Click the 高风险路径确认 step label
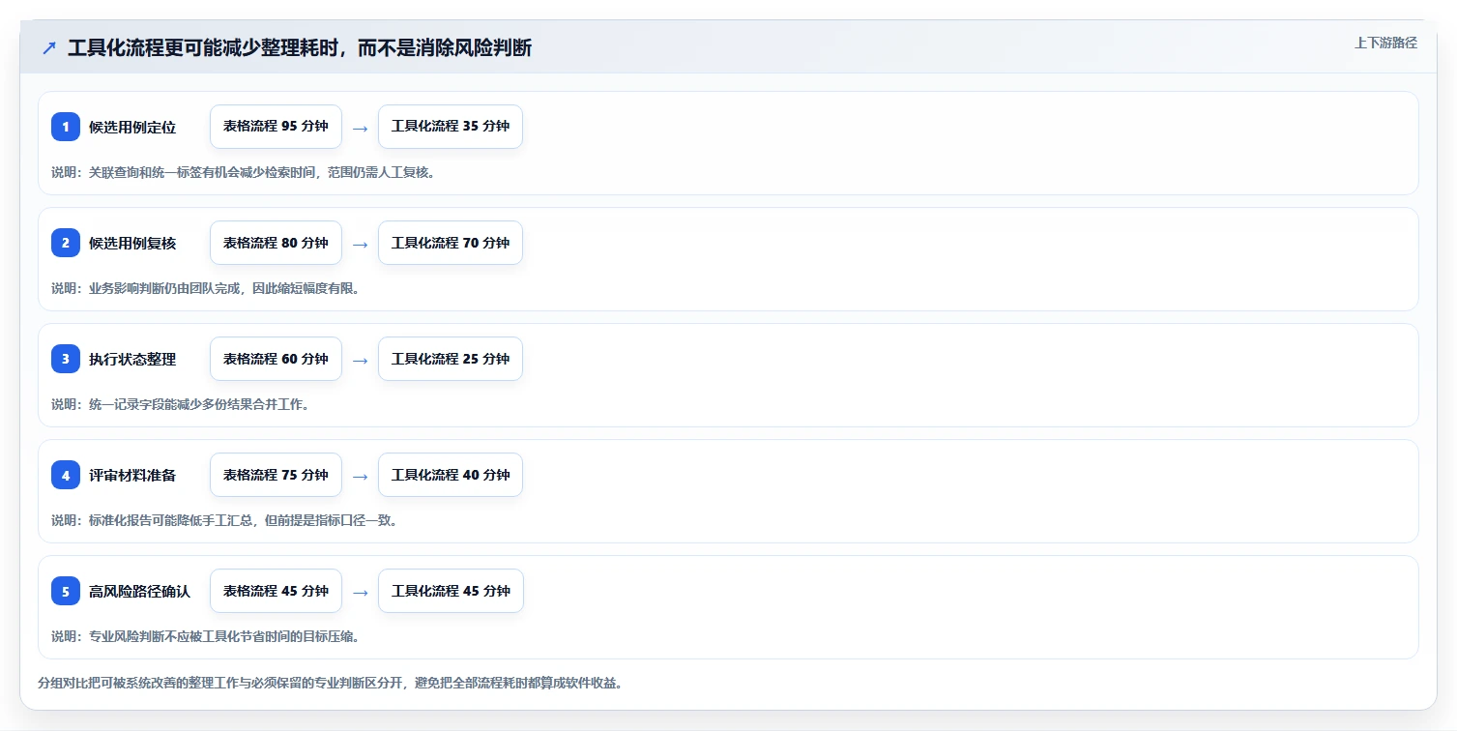The image size is (1457, 731). pyautogui.click(x=139, y=591)
